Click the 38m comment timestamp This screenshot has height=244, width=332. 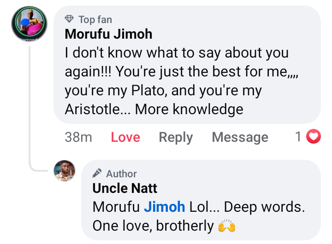[x=78, y=137]
